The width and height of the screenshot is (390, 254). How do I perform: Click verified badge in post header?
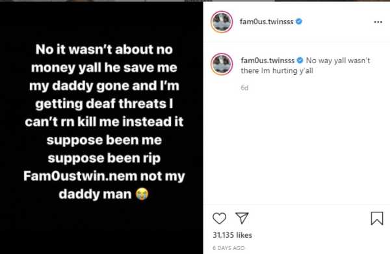tap(299, 21)
